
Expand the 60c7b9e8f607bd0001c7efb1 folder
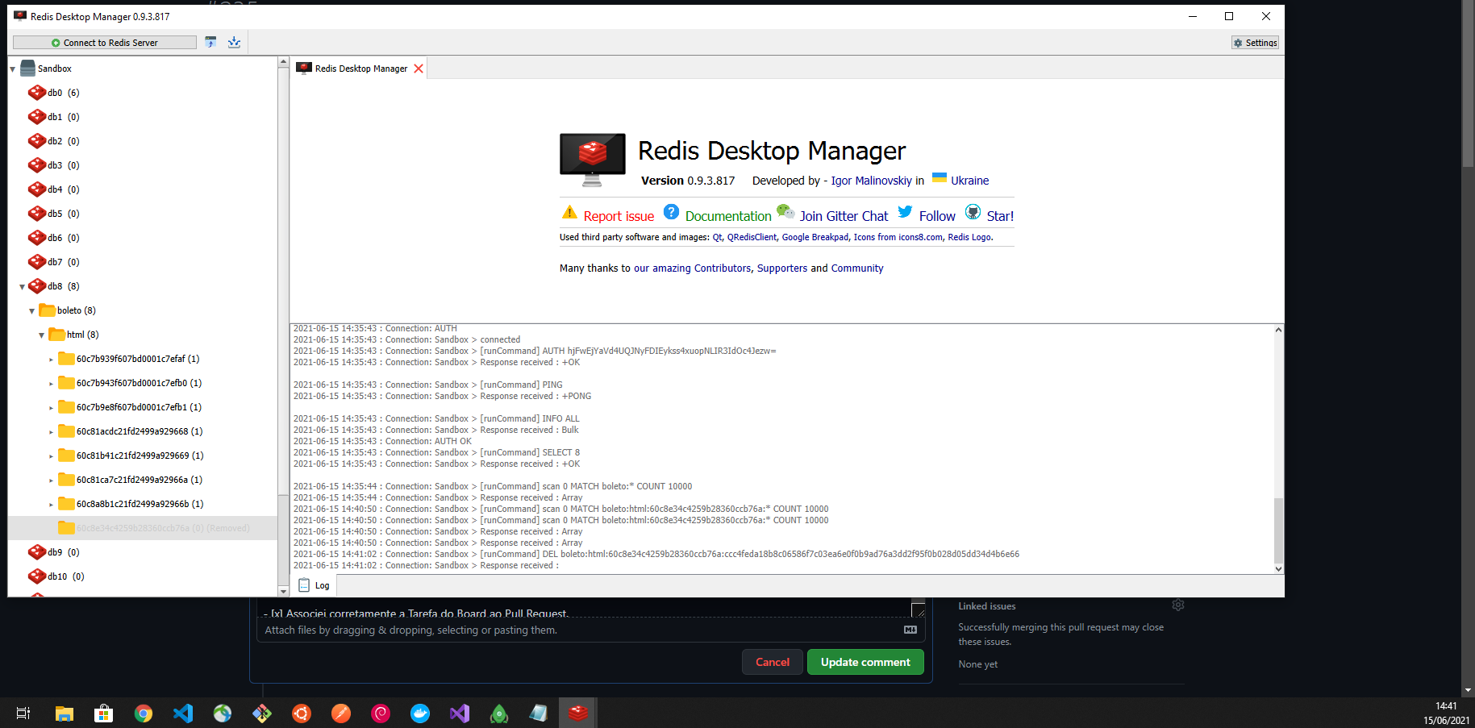tap(51, 408)
